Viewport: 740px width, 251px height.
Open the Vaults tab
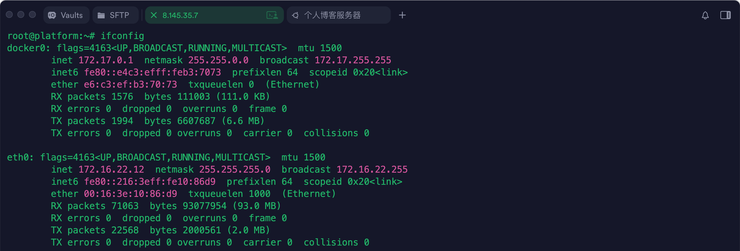[66, 15]
